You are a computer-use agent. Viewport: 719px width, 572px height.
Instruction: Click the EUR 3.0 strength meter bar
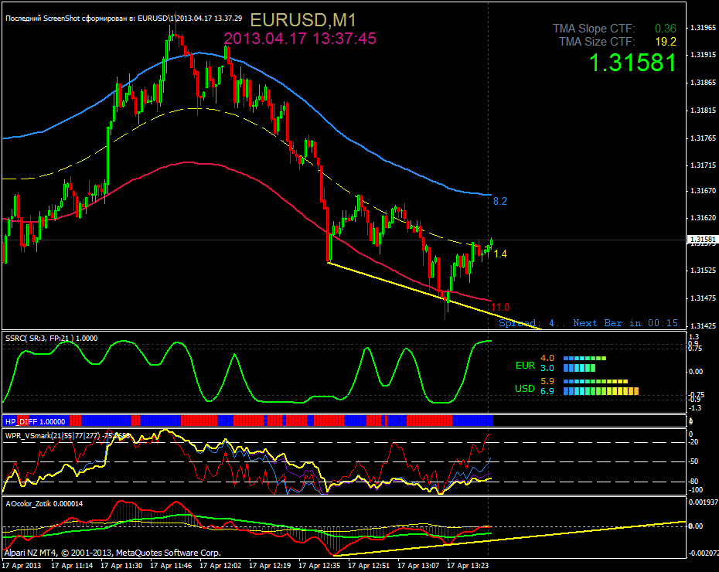[579, 368]
